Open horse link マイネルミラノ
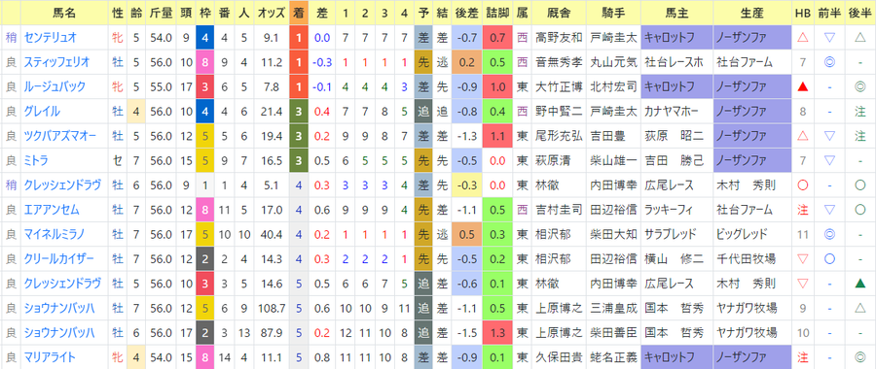Screen dimensions: 876x369 [55, 235]
